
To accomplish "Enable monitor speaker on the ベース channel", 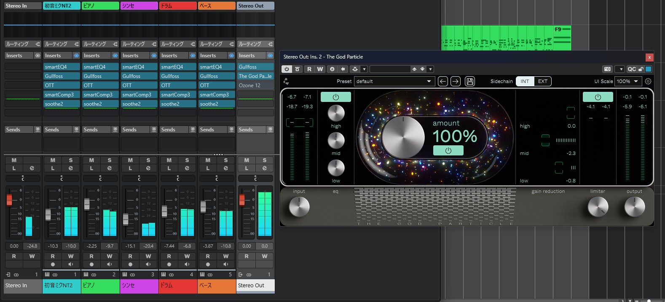I will (x=226, y=265).
